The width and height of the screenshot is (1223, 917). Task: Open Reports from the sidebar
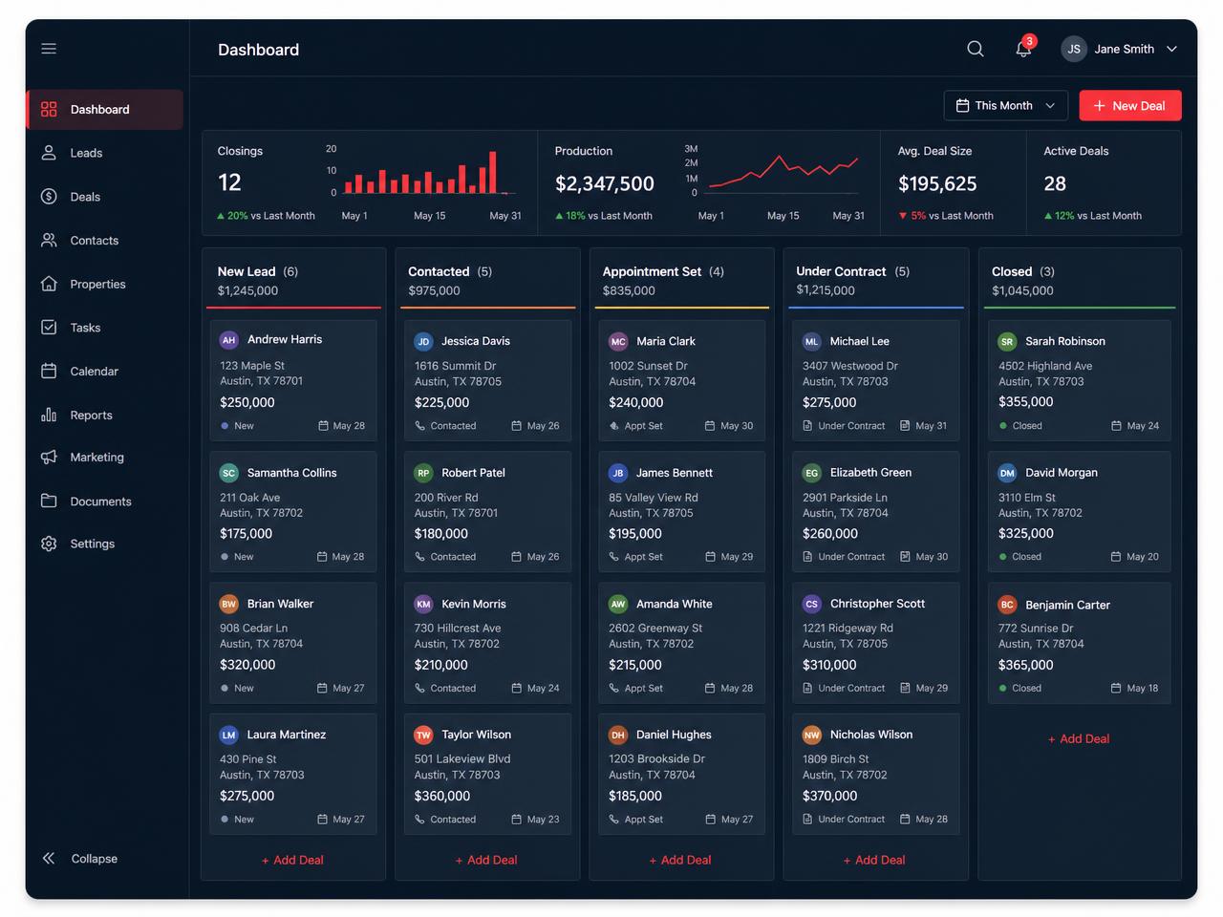coord(104,415)
